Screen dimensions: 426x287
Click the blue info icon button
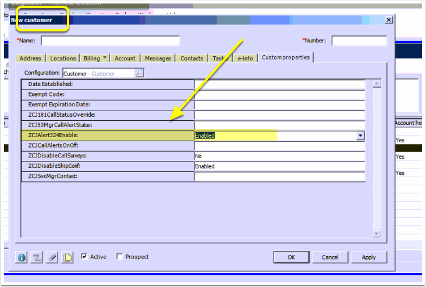[x=22, y=257]
